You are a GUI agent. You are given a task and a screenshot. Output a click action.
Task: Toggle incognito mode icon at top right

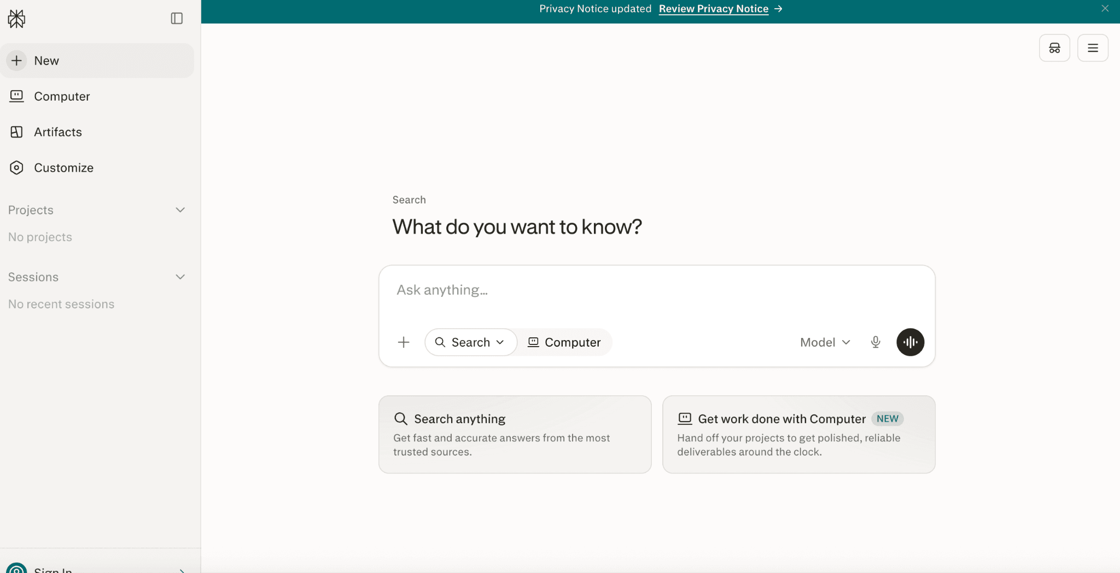1054,48
